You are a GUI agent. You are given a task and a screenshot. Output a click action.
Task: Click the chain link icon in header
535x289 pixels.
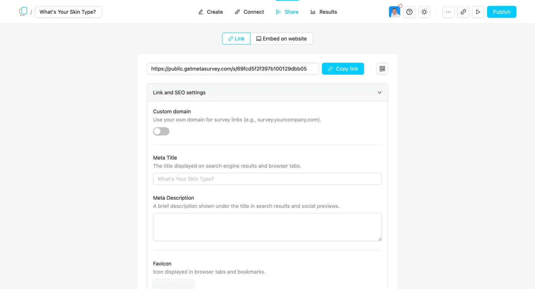click(463, 12)
